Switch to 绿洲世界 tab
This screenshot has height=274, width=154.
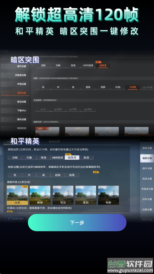(x=54, y=142)
